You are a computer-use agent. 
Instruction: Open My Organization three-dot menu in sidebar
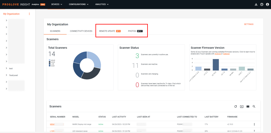click(29, 14)
